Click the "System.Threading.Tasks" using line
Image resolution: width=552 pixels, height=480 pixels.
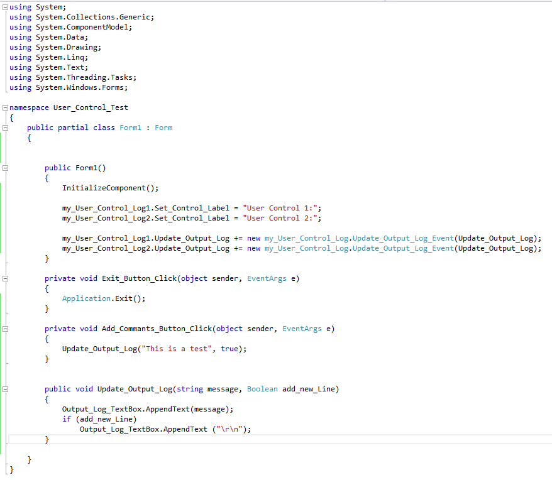(x=73, y=77)
